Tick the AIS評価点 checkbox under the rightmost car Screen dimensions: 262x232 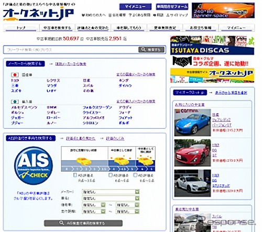pos(135,175)
